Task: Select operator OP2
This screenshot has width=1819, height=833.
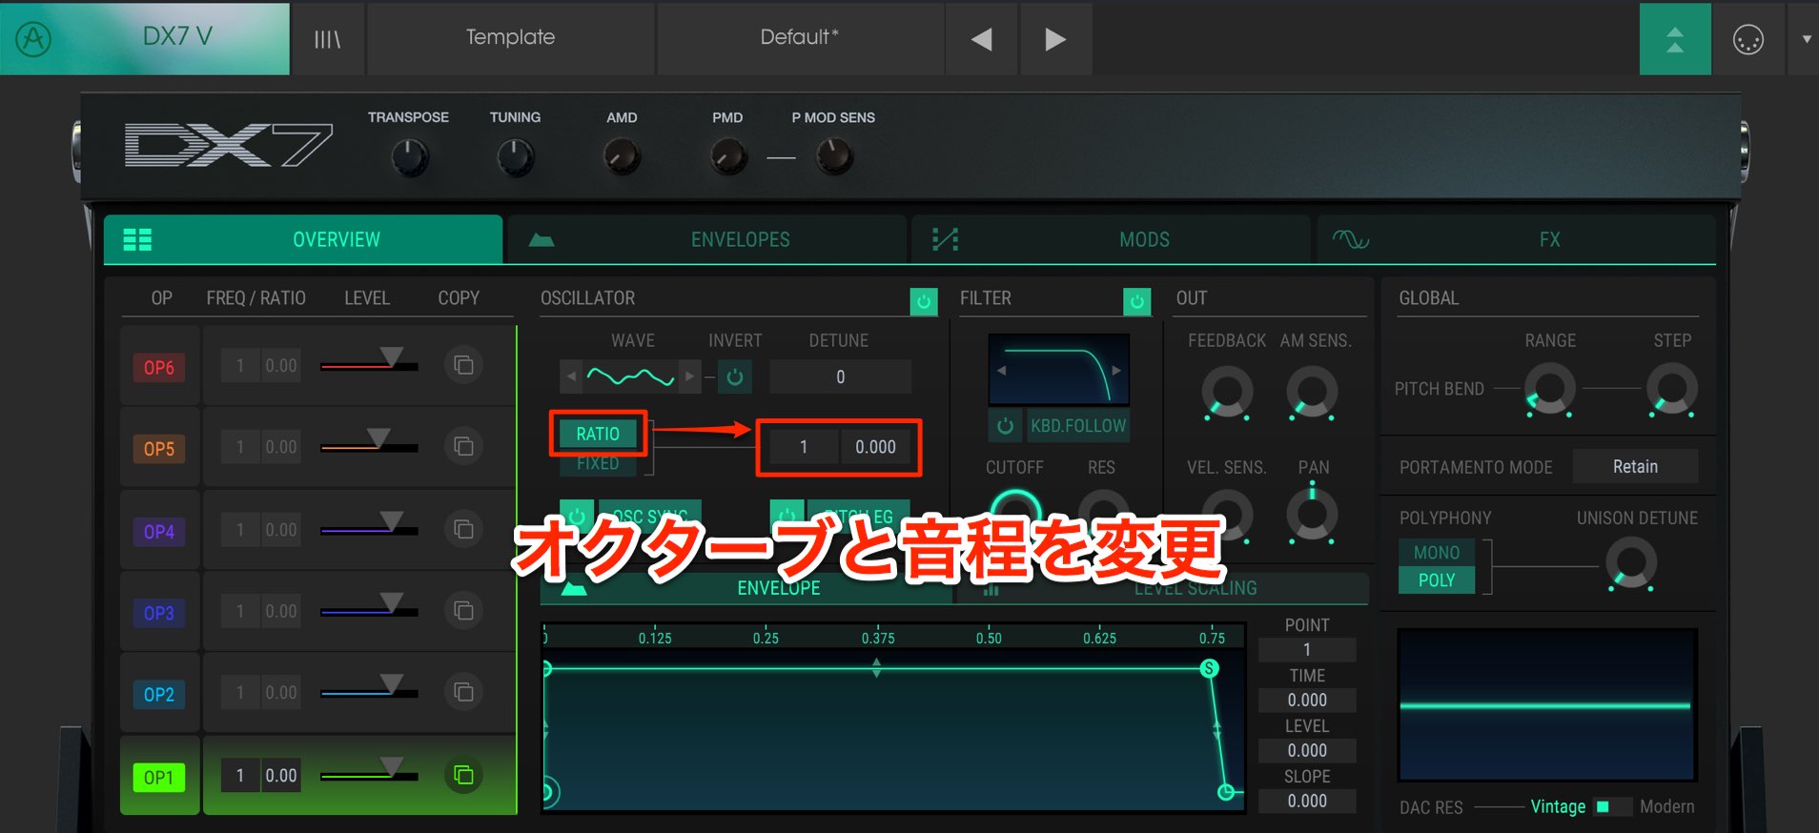Action: pos(159,695)
